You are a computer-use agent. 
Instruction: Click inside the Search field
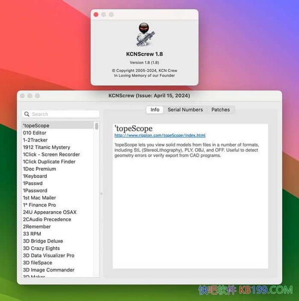[62, 114]
